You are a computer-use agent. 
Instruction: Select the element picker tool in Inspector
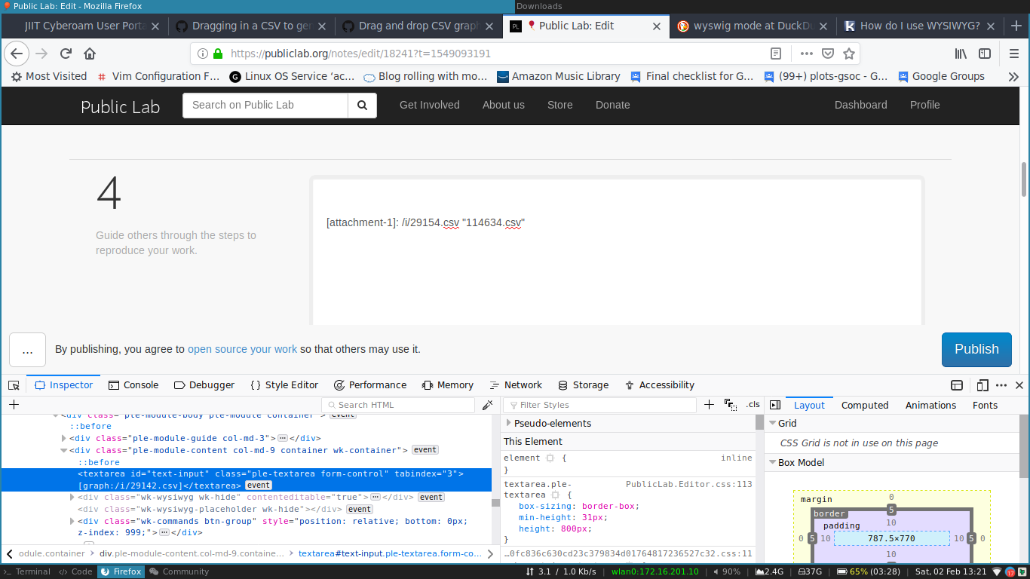tap(14, 384)
